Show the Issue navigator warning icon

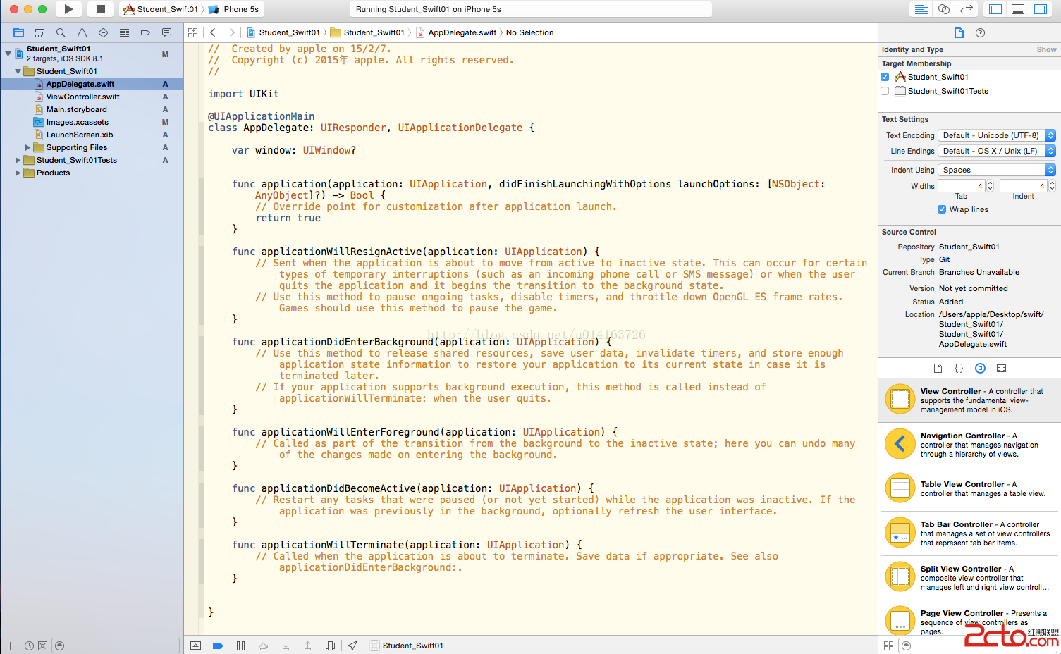pos(82,32)
